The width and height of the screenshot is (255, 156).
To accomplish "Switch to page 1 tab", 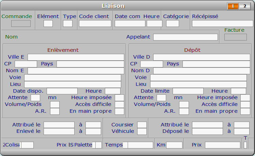I will (x=233, y=6).
